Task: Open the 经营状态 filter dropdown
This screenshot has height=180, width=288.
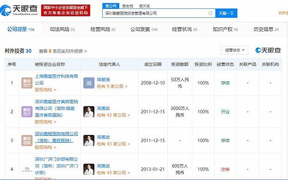Action: coord(234,50)
